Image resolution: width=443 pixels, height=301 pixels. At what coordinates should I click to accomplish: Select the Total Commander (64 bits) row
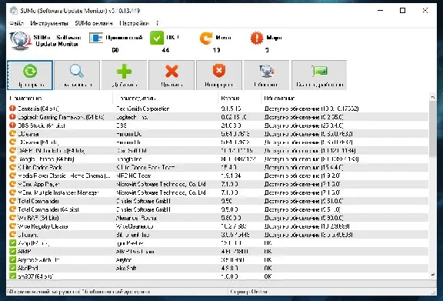pyautogui.click(x=218, y=209)
